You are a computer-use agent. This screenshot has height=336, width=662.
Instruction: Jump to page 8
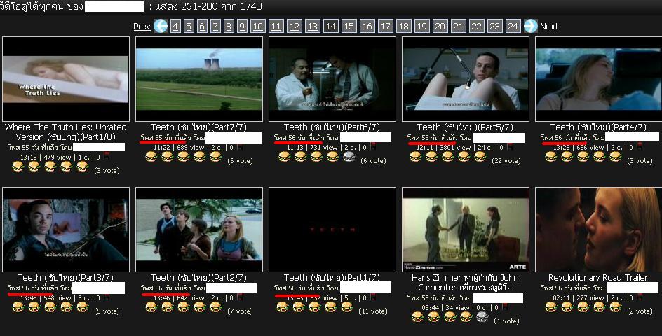click(x=229, y=26)
